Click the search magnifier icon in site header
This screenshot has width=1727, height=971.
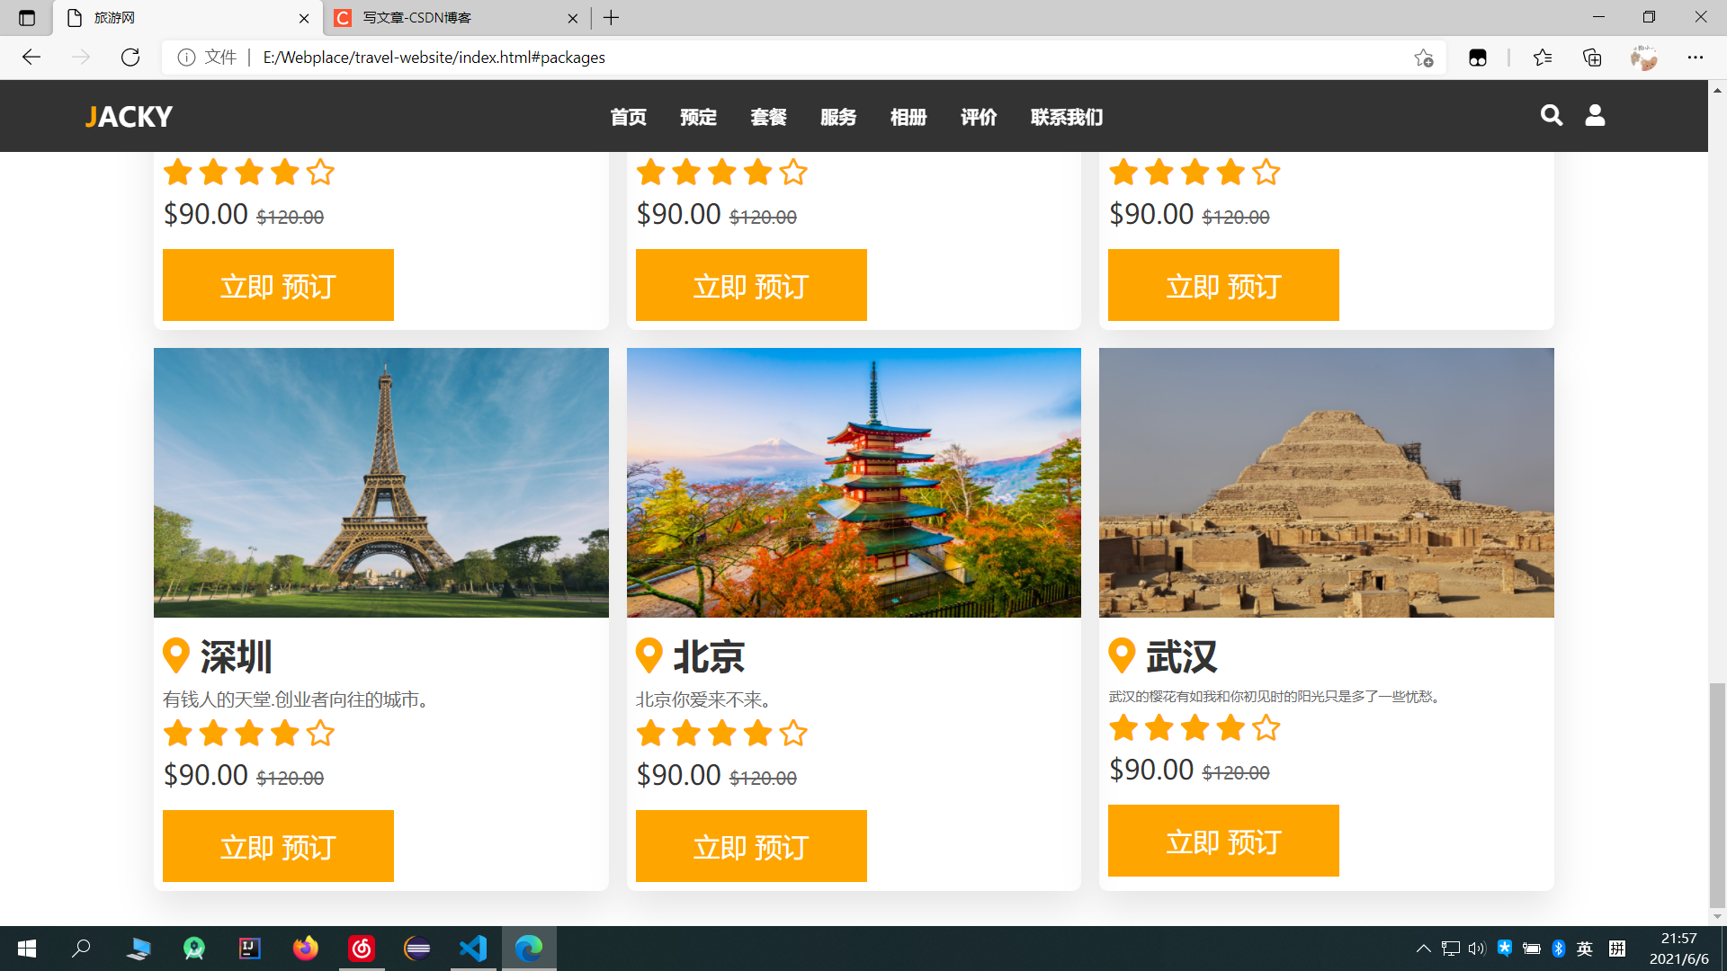point(1551,115)
